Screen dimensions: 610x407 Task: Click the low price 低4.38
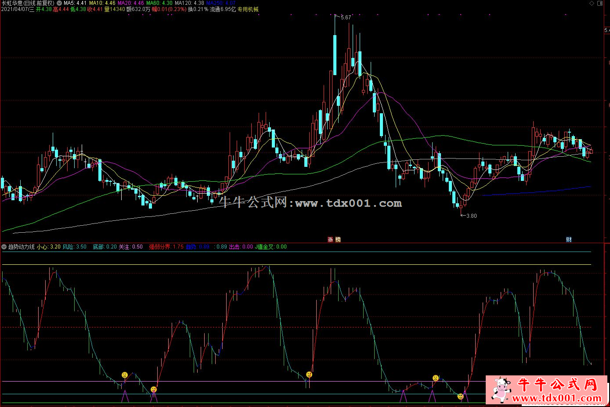[78, 9]
